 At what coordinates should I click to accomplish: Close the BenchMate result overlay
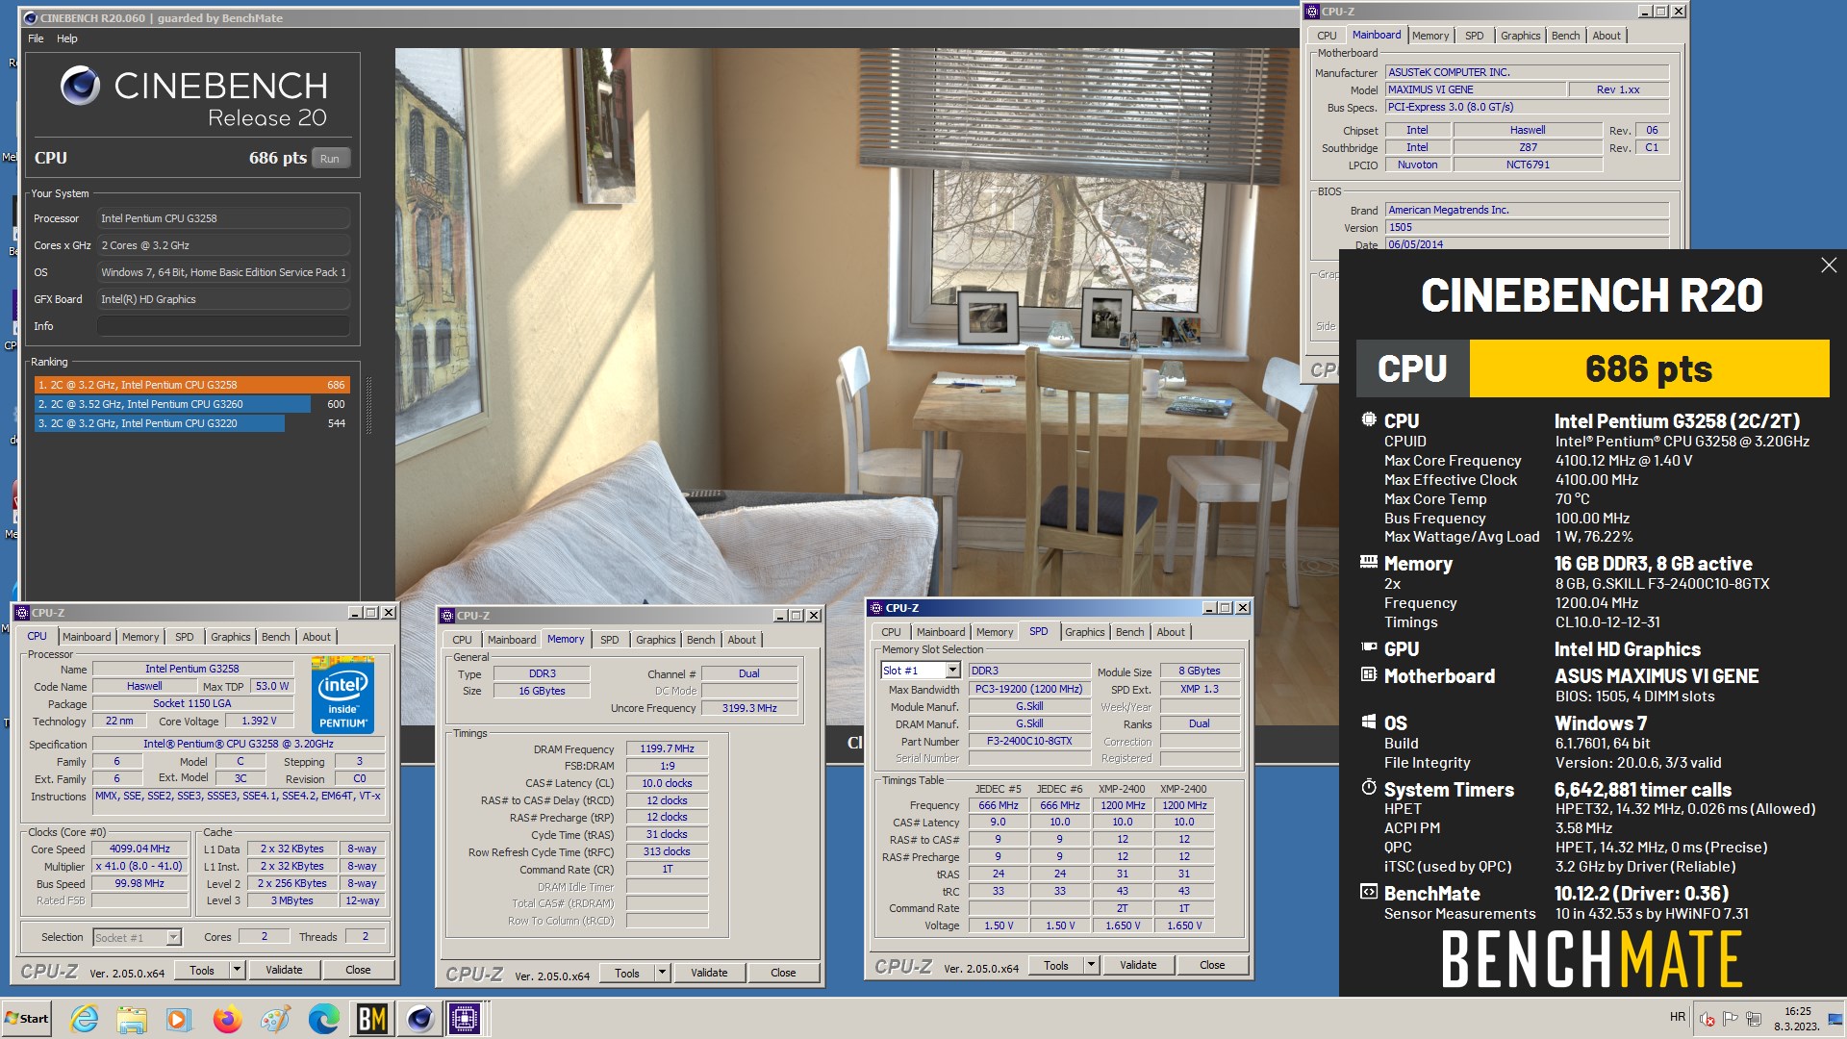tap(1829, 266)
